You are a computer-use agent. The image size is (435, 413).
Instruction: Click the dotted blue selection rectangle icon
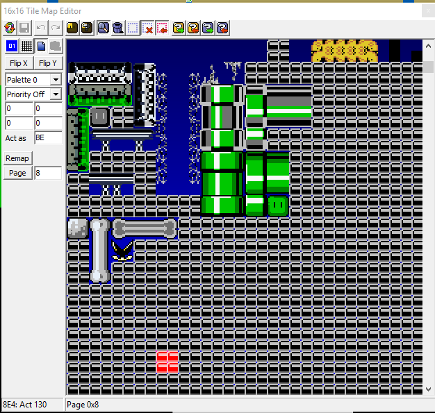pos(133,28)
